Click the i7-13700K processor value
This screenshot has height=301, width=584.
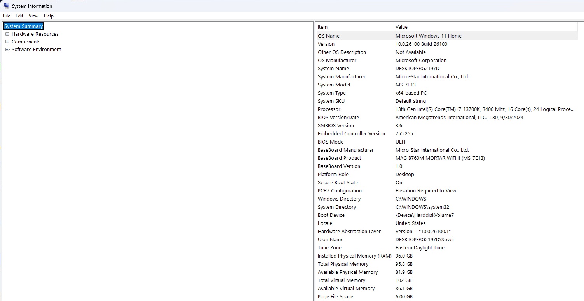pyautogui.click(x=485, y=109)
